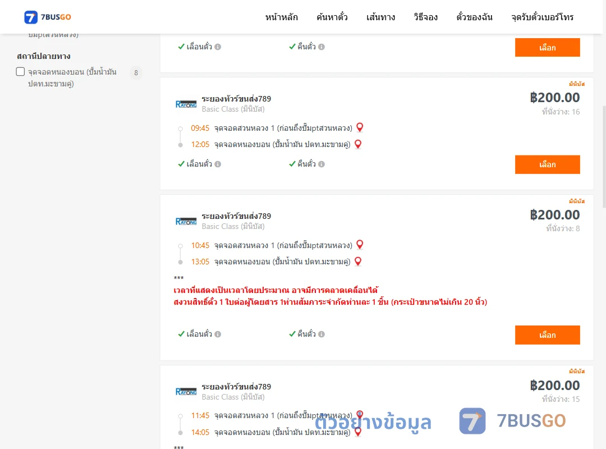Click the 09:45 departure time

pyautogui.click(x=200, y=128)
